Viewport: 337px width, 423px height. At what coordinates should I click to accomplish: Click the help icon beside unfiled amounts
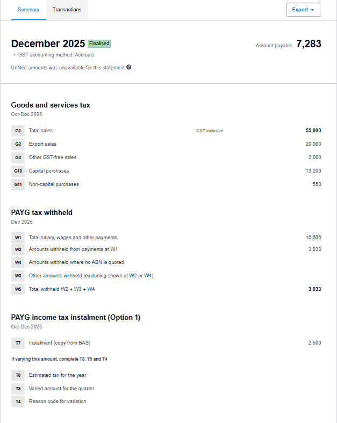(x=129, y=67)
